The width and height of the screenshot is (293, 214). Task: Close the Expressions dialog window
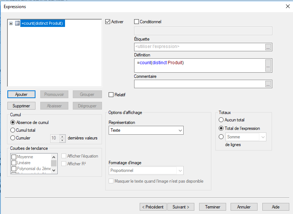coord(288,6)
